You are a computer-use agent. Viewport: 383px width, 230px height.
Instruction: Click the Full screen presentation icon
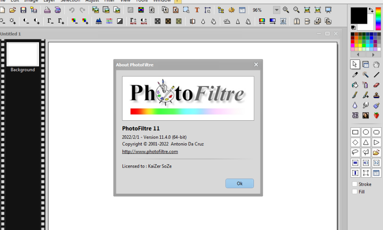328,10
